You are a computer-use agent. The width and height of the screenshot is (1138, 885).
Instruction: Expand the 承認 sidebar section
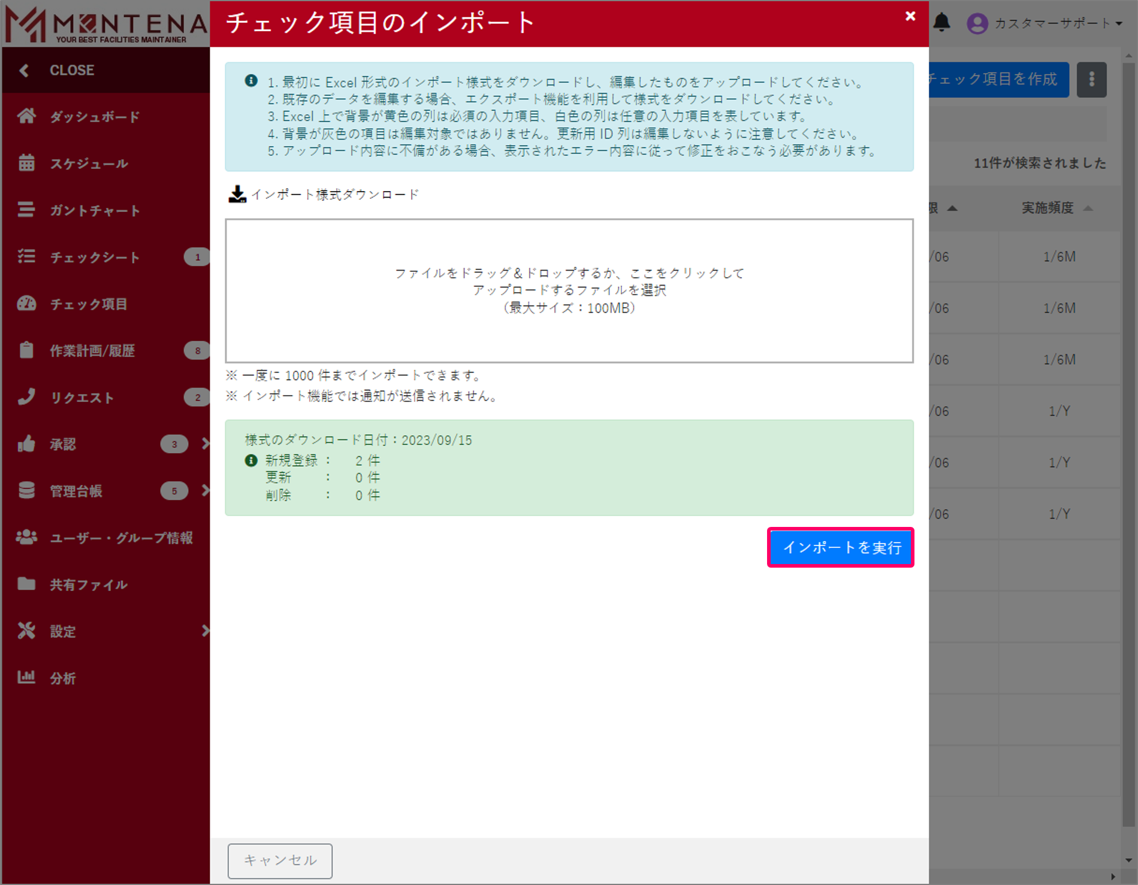pos(207,444)
